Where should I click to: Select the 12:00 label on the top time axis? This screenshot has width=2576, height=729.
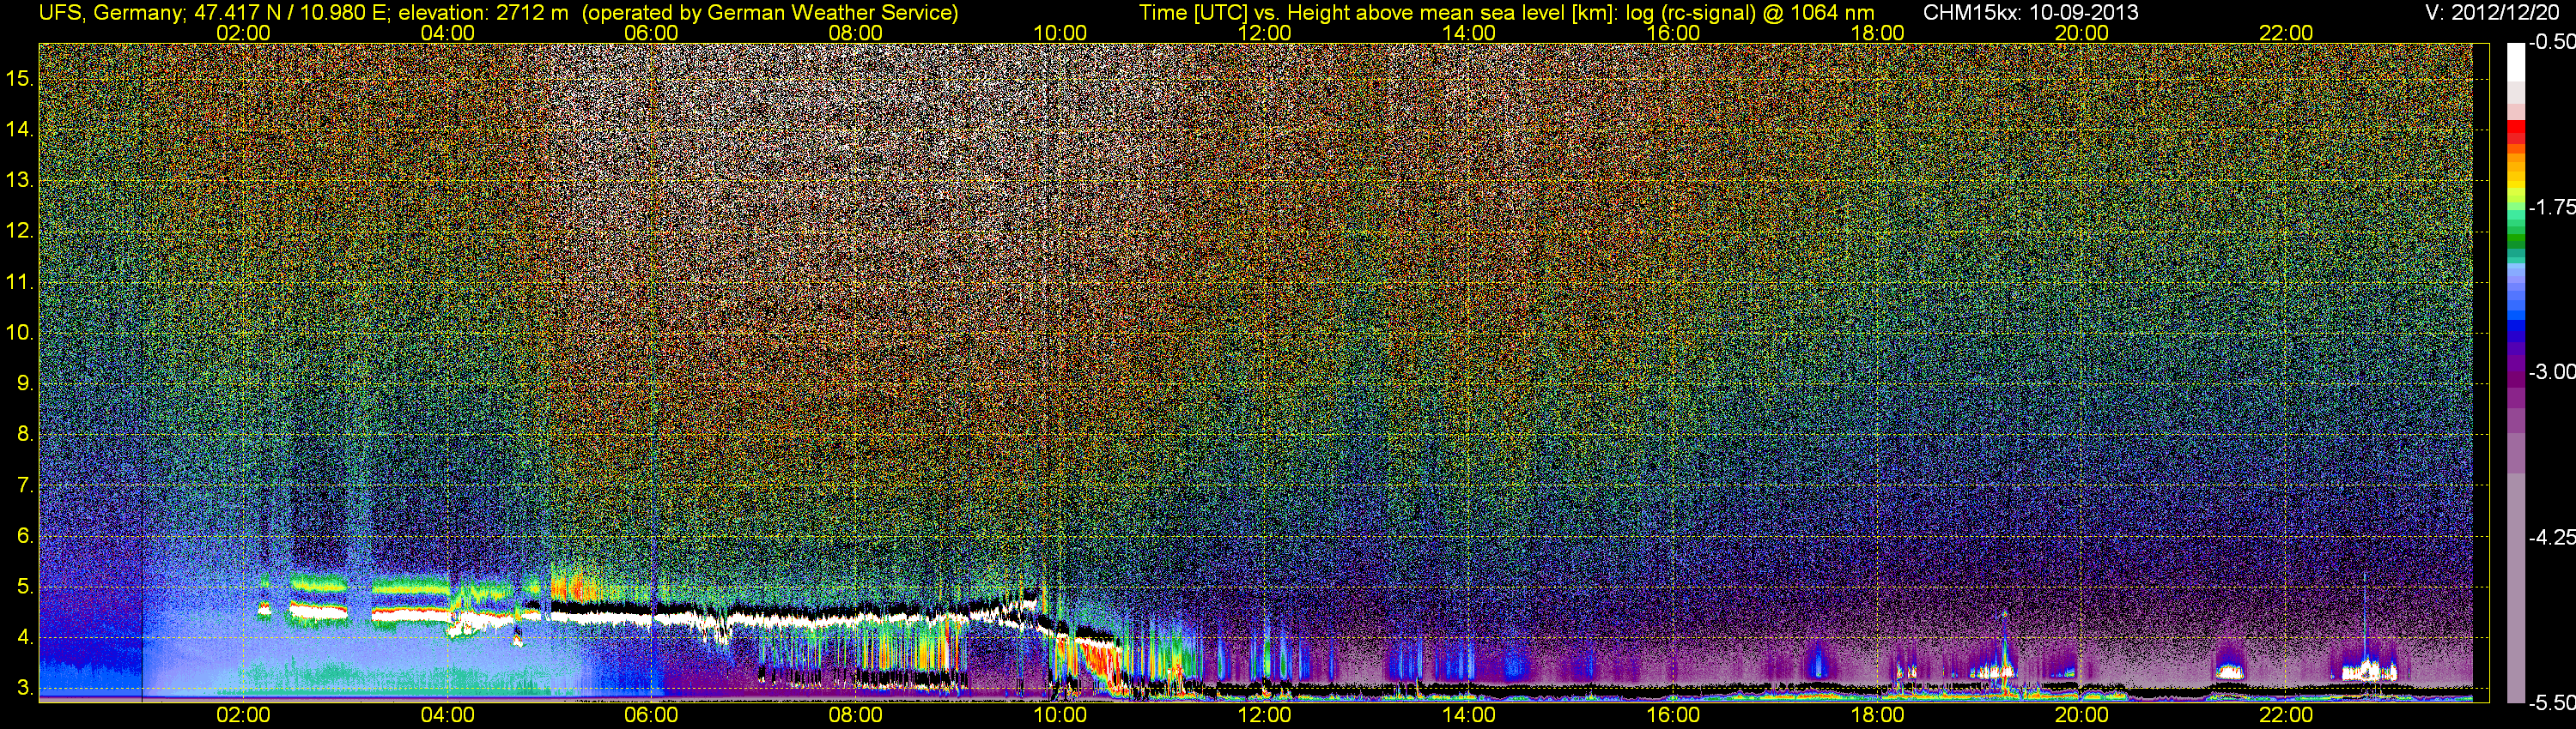click(x=1264, y=33)
